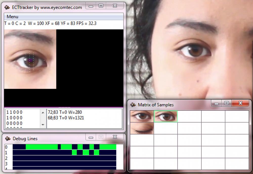Click the ECTtracker maximize icon
Image resolution: width=253 pixels, height=174 pixels.
pyautogui.click(x=101, y=6)
